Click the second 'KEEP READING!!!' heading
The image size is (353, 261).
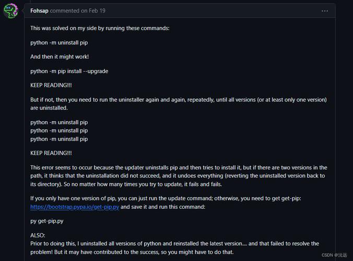coord(51,153)
